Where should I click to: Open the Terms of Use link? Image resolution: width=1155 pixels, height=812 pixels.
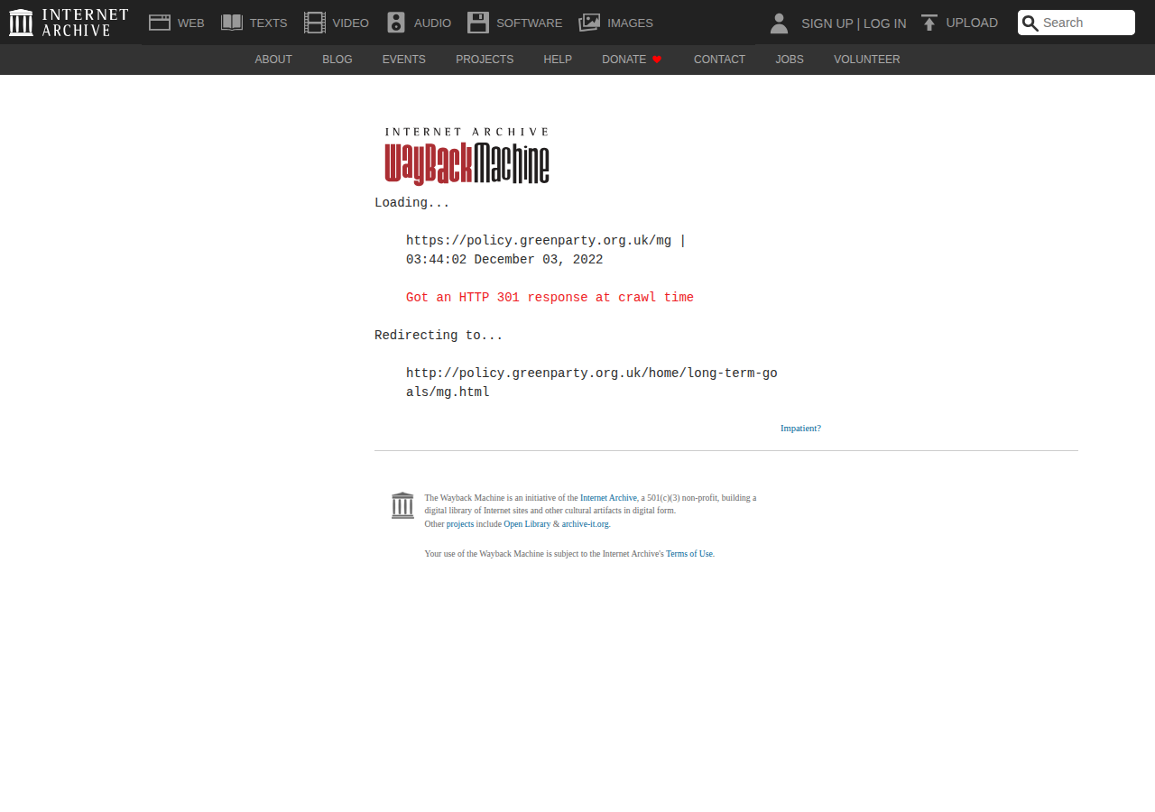(689, 554)
